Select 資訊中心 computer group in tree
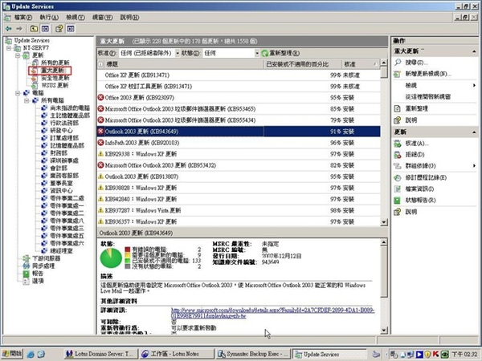The width and height of the screenshot is (482, 361). pos(62,191)
